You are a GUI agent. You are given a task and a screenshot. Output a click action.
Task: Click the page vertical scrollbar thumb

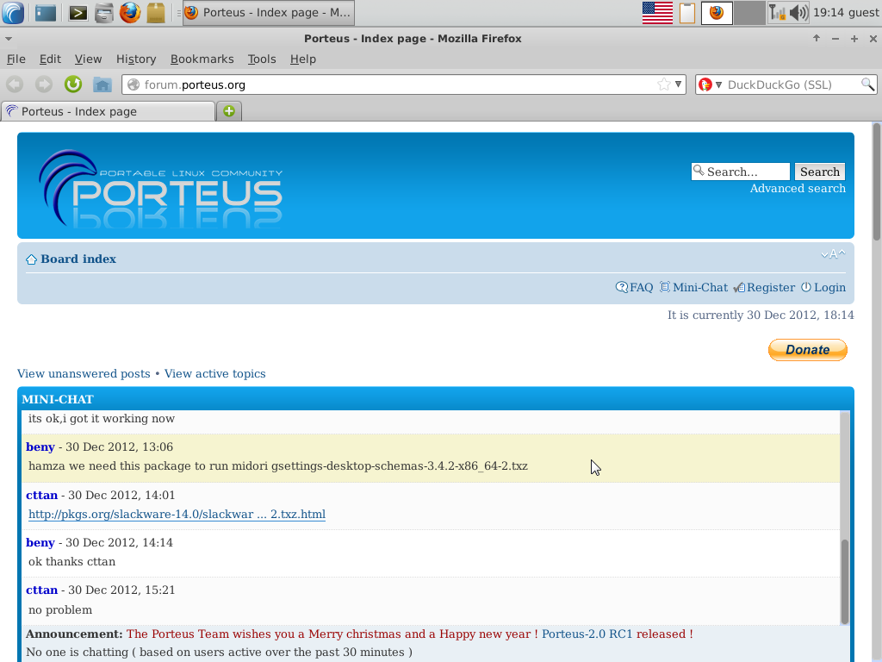(x=877, y=183)
